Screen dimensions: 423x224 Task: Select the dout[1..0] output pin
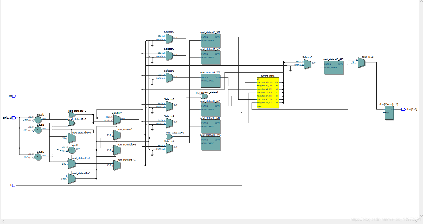tap(403, 109)
